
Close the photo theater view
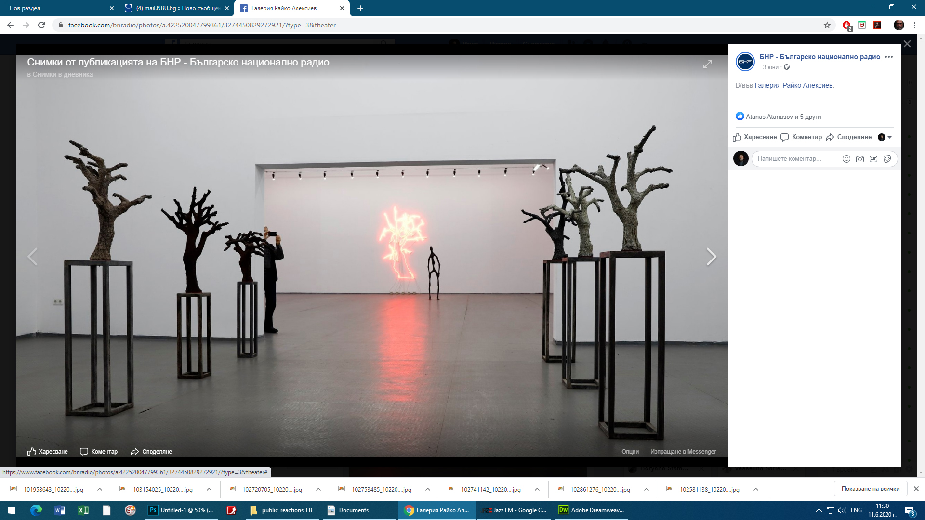907,44
